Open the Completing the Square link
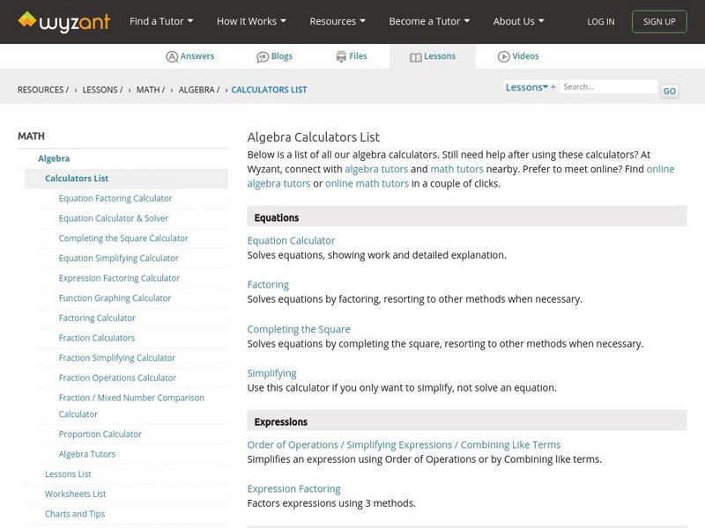Screen dimensions: 705x528 pyautogui.click(x=299, y=329)
